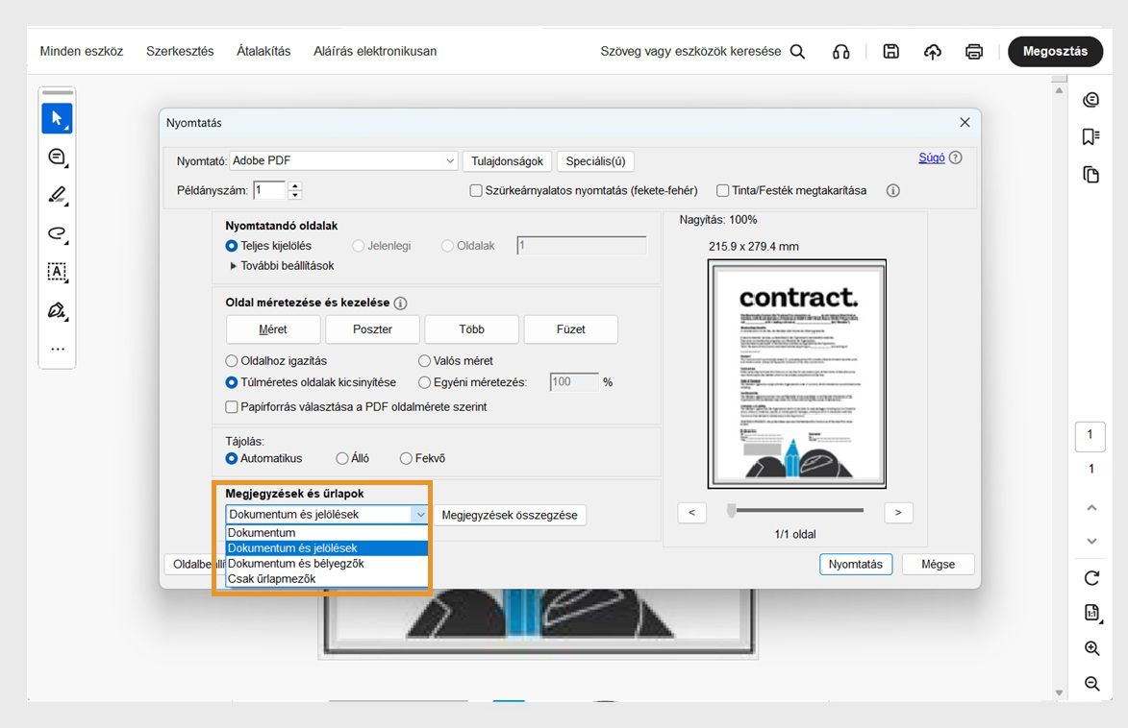Screen dimensions: 1128x728
Task: Upload to cloud icon
Action: click(x=933, y=52)
